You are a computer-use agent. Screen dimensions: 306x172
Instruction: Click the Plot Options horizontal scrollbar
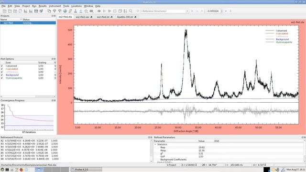pos(28,97)
